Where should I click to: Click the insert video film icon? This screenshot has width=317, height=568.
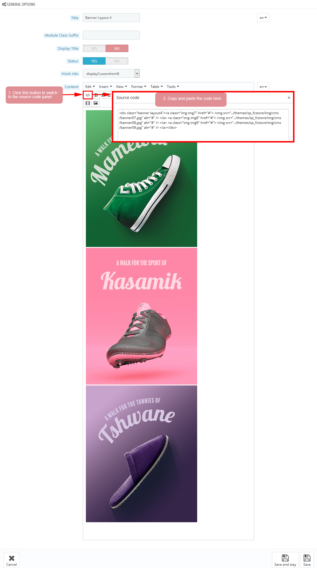pyautogui.click(x=88, y=103)
